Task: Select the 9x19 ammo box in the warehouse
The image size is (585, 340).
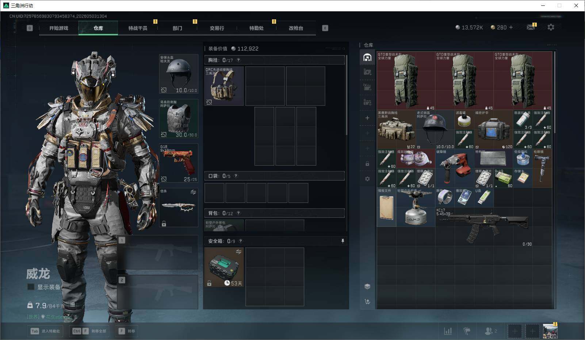Action: pos(504,178)
